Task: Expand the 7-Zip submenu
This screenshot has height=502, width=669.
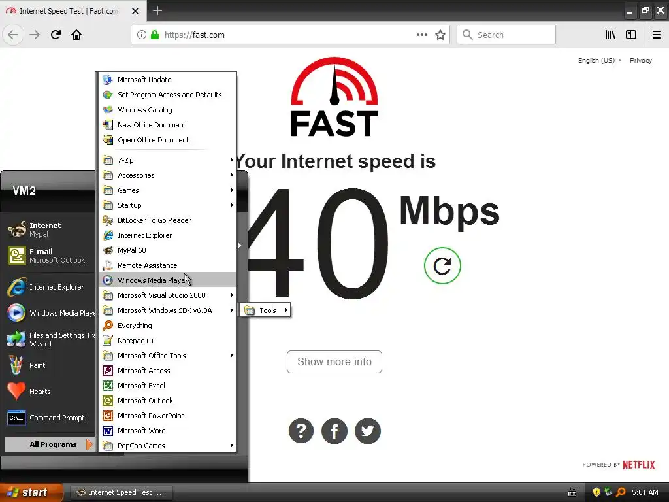Action: (167, 160)
